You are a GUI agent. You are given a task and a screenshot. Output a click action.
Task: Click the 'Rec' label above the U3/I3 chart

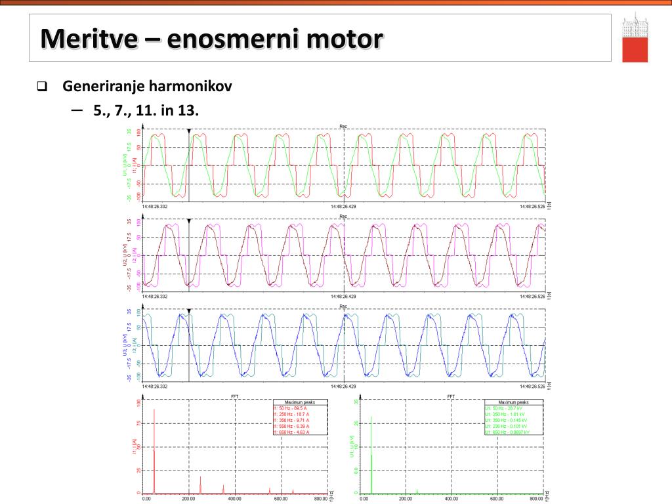coord(343,306)
